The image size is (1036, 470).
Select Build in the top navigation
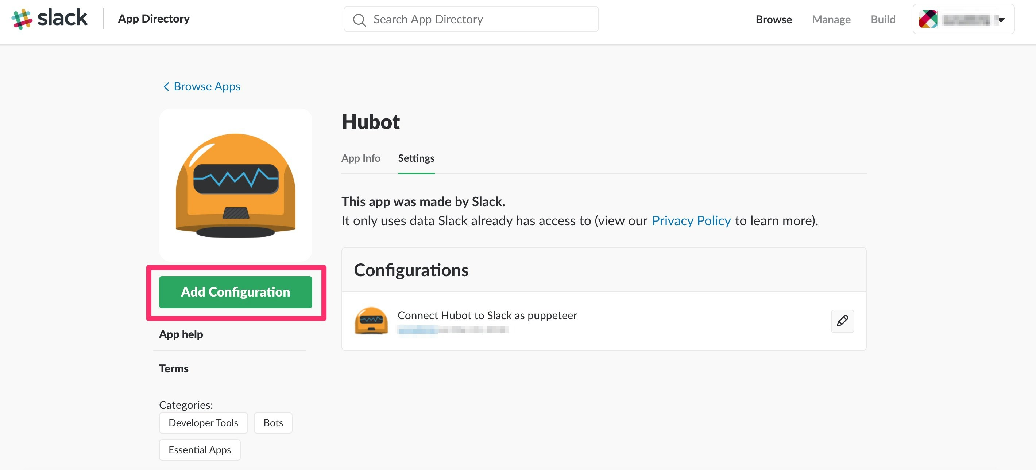(x=883, y=20)
